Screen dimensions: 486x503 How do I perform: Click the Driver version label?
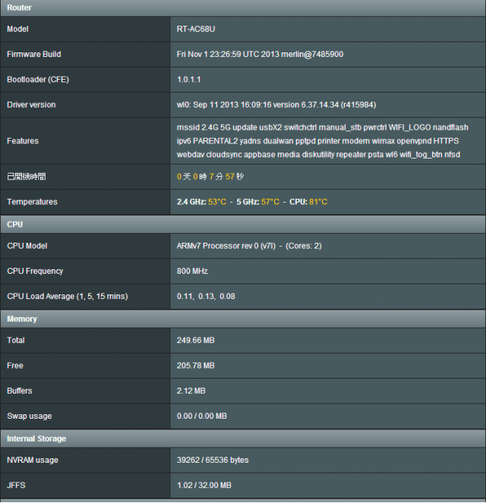[31, 105]
